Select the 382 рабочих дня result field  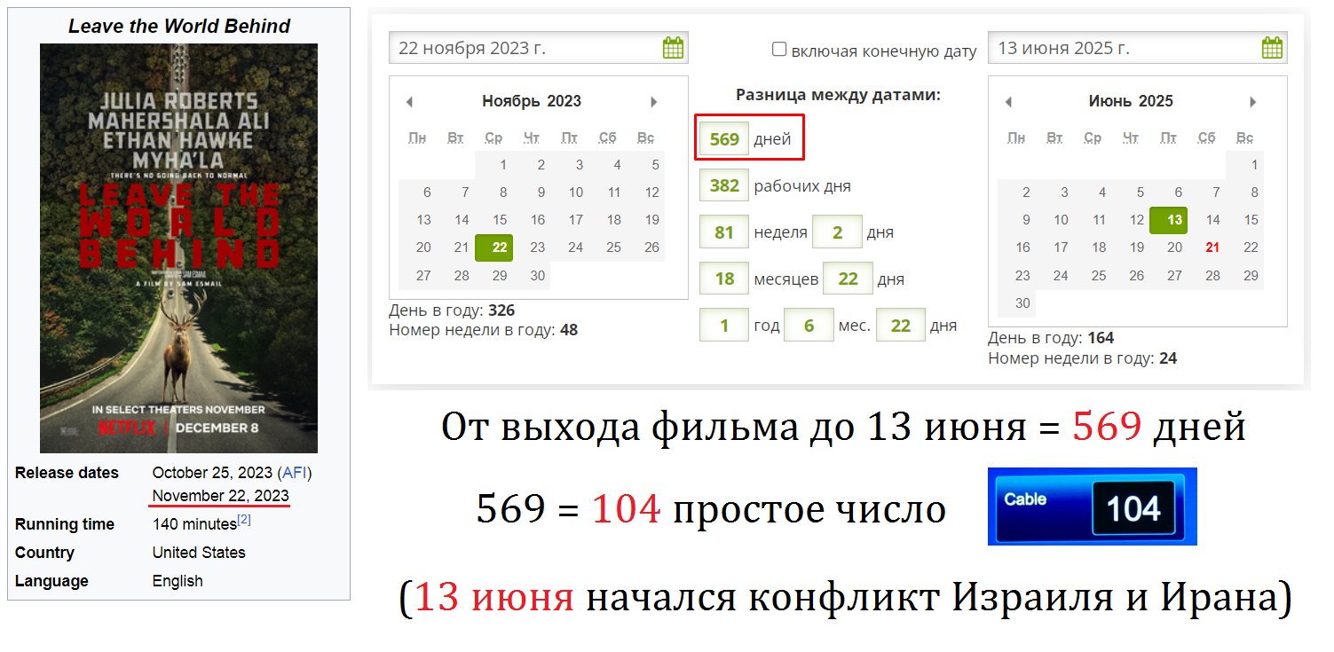[x=724, y=186]
